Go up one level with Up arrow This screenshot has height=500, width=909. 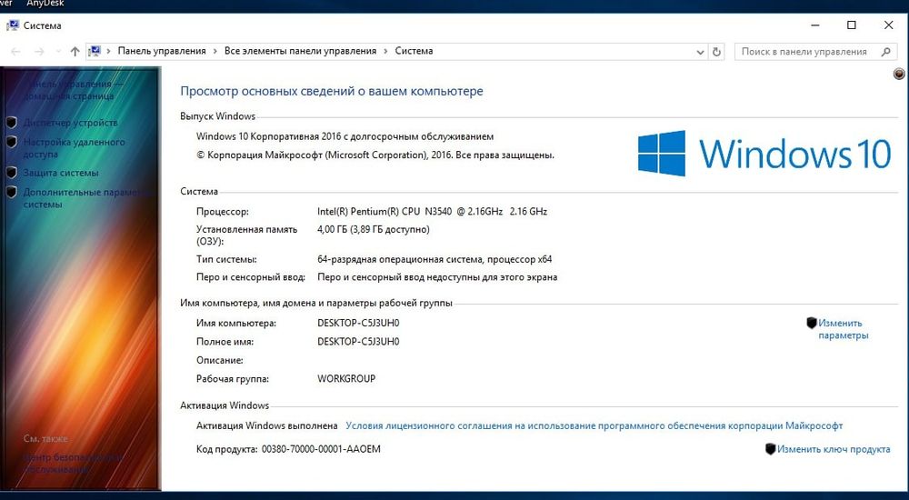coord(75,52)
